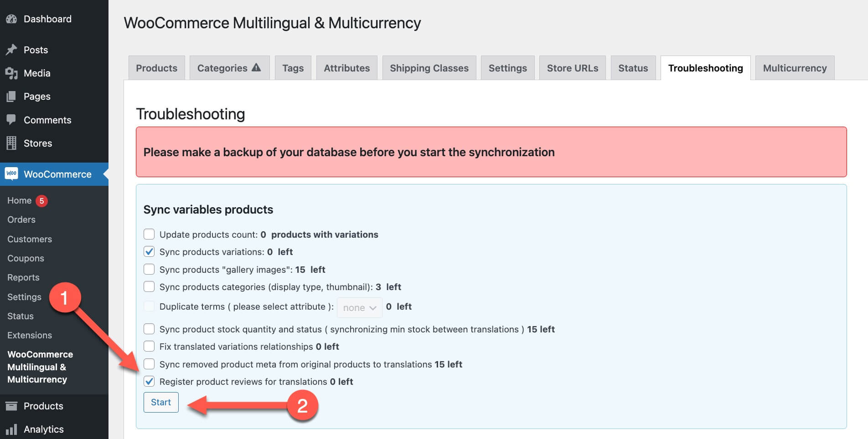Open Coupons submenu item
Image resolution: width=868 pixels, height=439 pixels.
[26, 258]
